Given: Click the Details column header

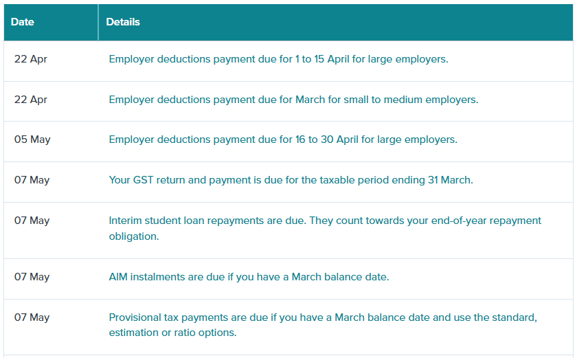Looking at the screenshot, I should pyautogui.click(x=123, y=22).
